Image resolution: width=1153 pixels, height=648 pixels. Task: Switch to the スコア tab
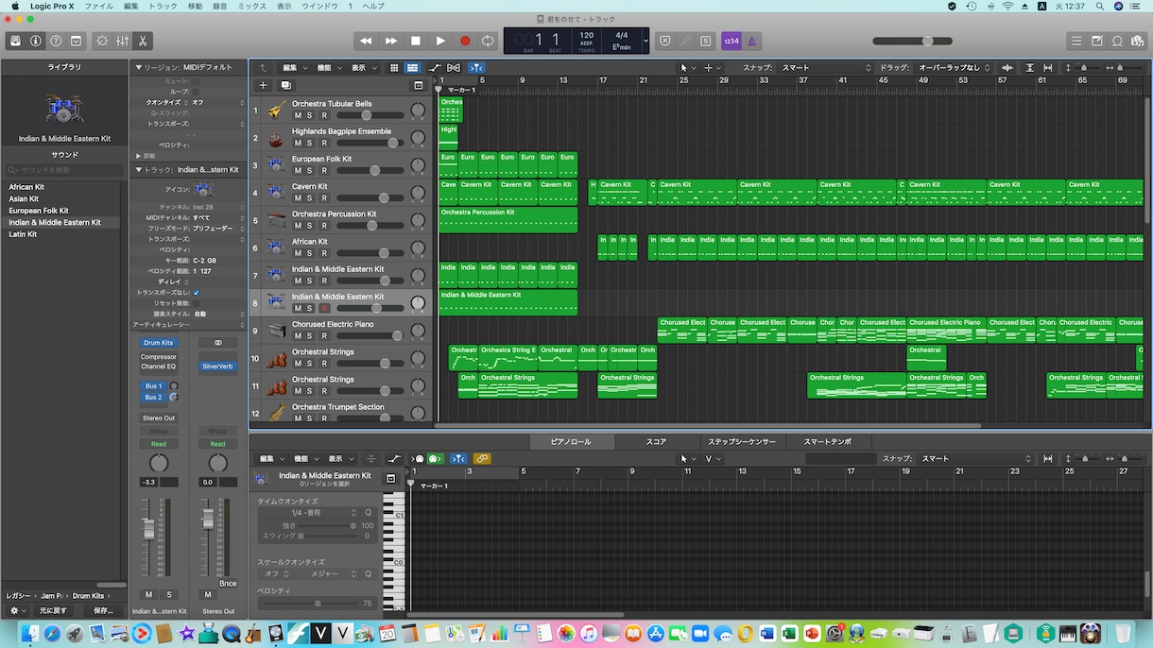pos(656,442)
